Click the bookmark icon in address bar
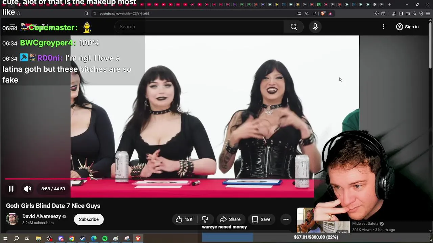The width and height of the screenshot is (433, 243). click(x=86, y=13)
